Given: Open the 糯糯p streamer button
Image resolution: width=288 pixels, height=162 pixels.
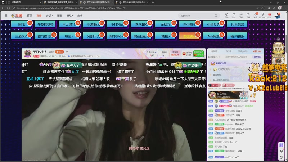Looking at the screenshot, I should [x=165, y=36].
